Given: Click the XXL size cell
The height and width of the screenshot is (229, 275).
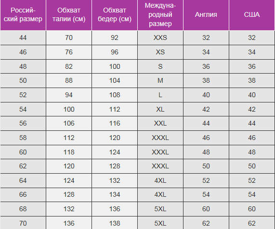Looking at the screenshot, I should click(x=160, y=123).
